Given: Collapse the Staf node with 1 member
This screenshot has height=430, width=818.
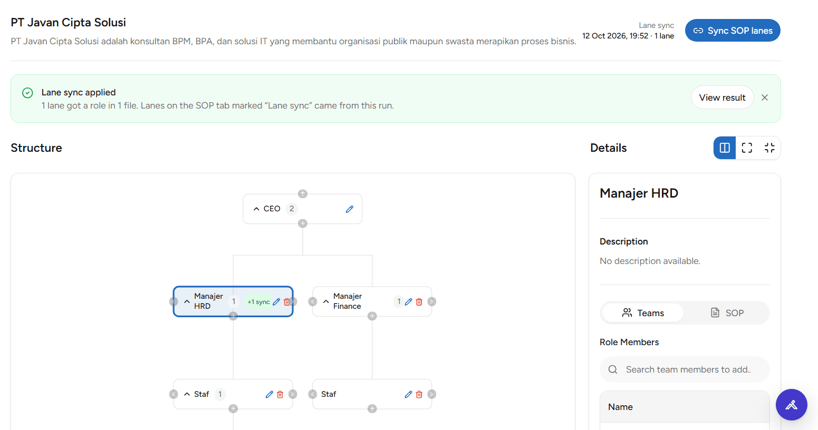Looking at the screenshot, I should point(187,394).
